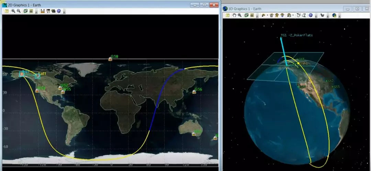Click the zoom magnifier in 3D Graphics toolbar
The width and height of the screenshot is (371, 171).
(x=239, y=15)
